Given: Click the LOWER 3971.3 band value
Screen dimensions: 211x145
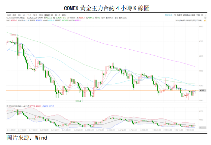Looking at the screenshot, I should (48, 106).
